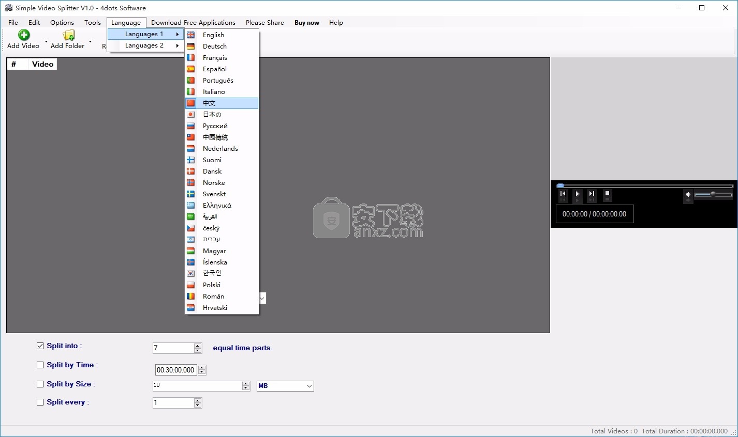Click the split size value field
The width and height of the screenshot is (738, 437).
(x=197, y=385)
